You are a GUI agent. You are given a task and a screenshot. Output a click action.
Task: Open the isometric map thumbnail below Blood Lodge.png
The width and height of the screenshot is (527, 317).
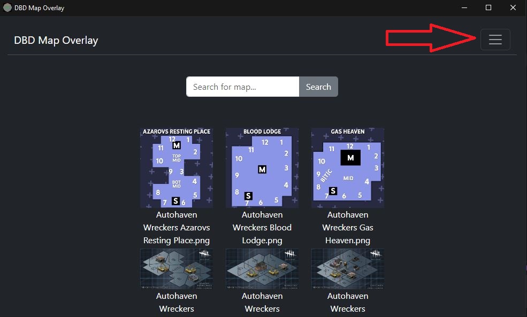pos(262,269)
